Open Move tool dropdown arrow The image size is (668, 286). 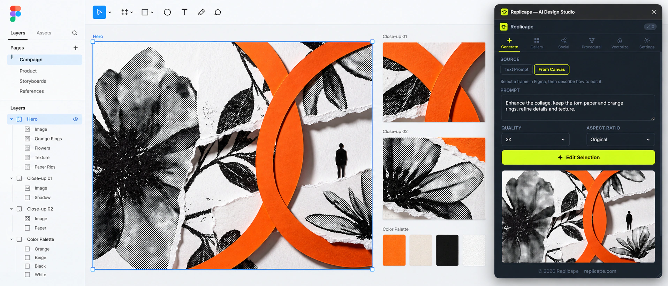pyautogui.click(x=110, y=13)
